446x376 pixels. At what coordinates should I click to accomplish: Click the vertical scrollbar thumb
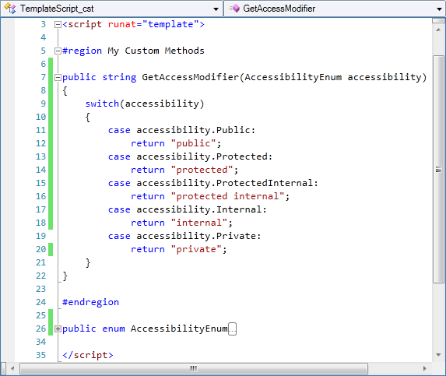pyautogui.click(x=438, y=169)
